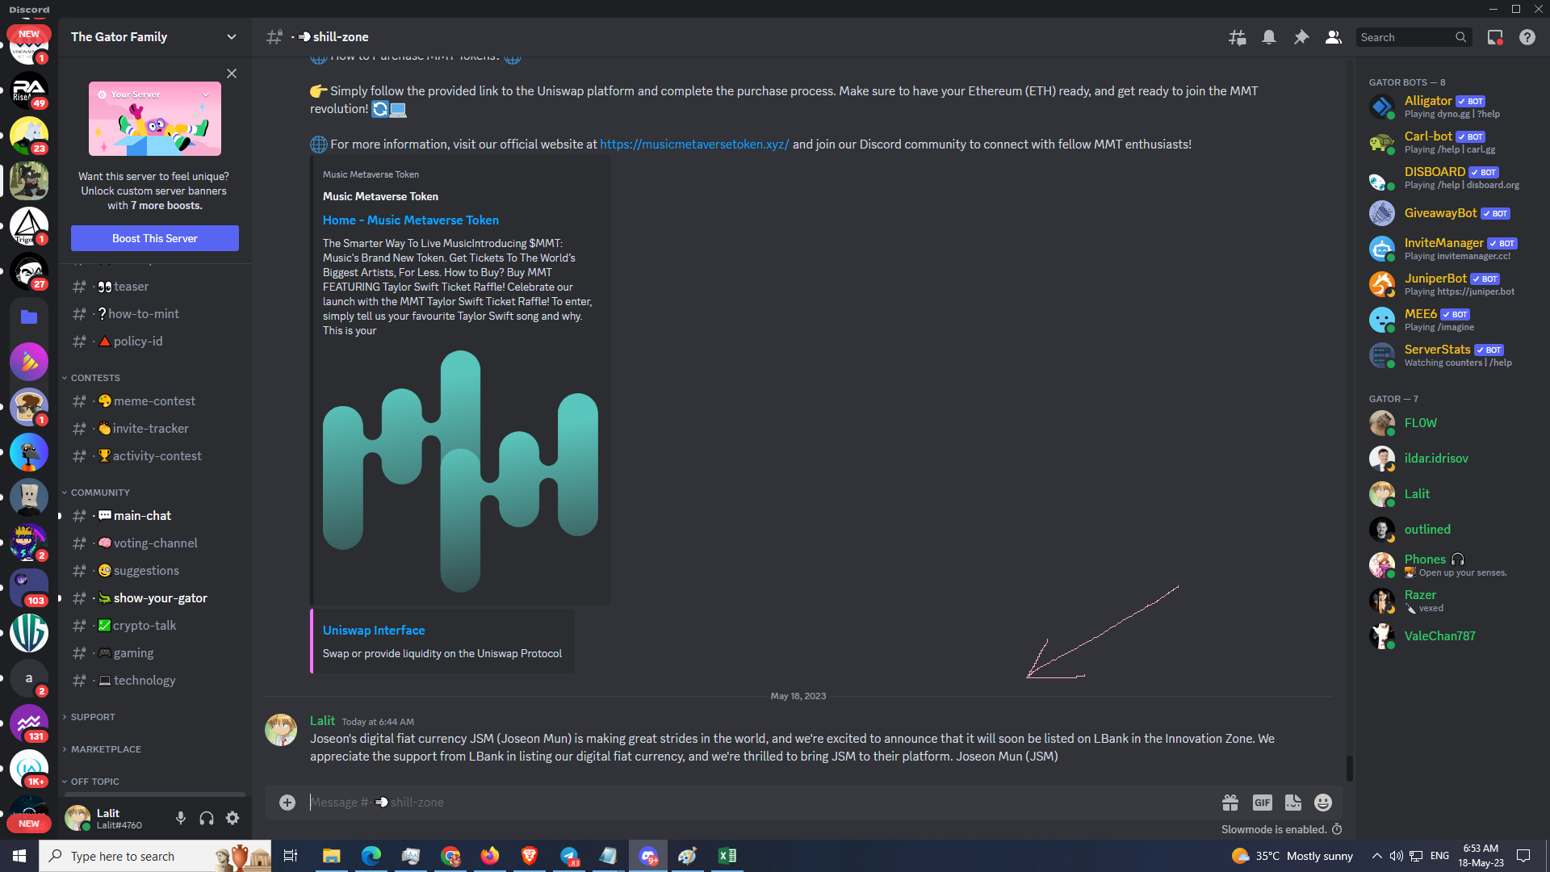Open Task View on the taskbar

click(291, 856)
